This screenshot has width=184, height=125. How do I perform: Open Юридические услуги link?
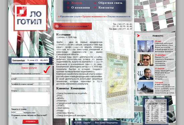70,17
